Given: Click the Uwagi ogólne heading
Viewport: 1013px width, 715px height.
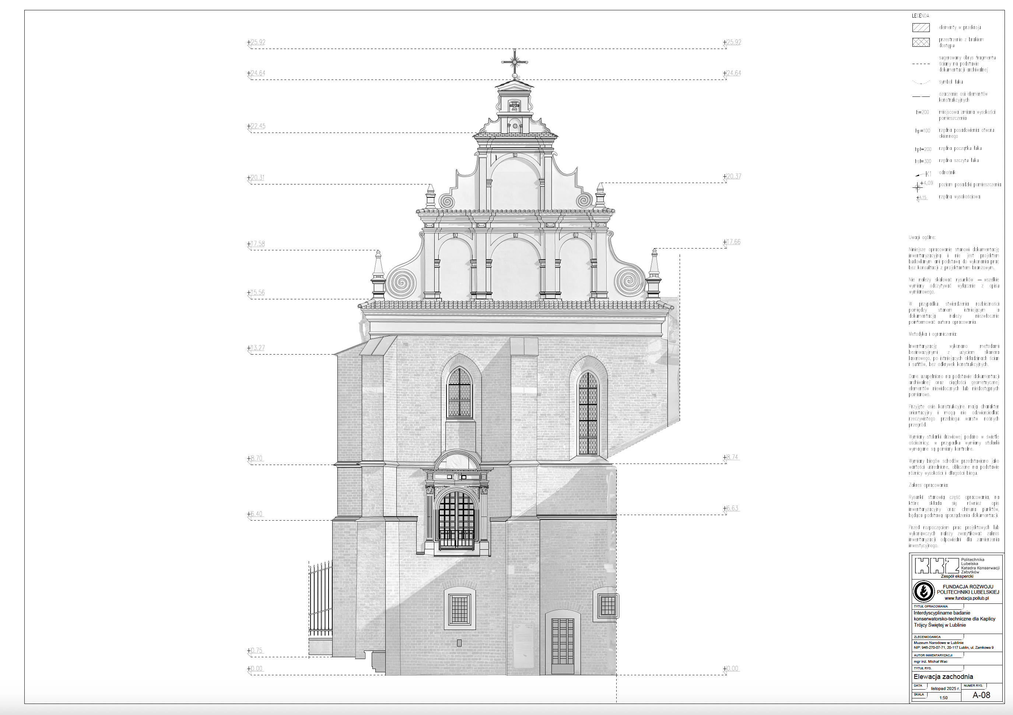Looking at the screenshot, I should (922, 237).
